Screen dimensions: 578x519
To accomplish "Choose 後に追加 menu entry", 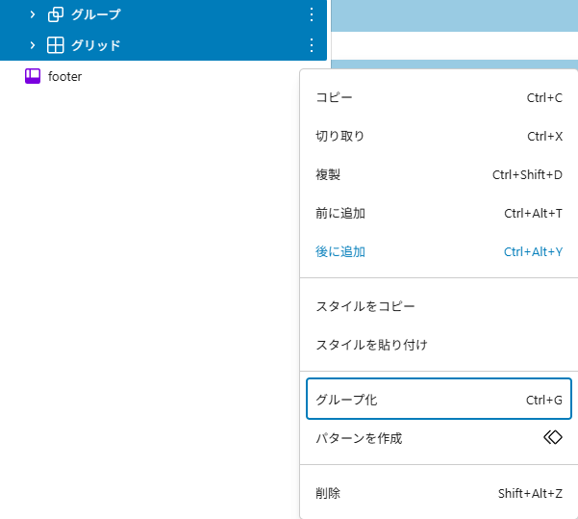I will [x=439, y=251].
